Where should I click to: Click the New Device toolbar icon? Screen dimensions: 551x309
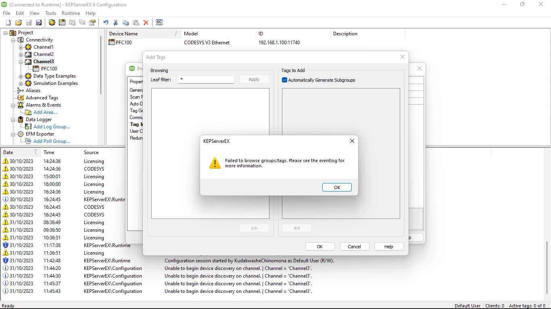tap(62, 23)
